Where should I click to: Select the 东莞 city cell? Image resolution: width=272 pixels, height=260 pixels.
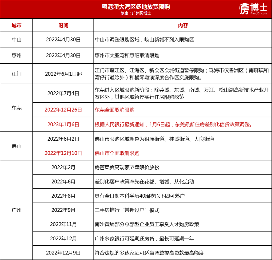[x=17, y=109]
